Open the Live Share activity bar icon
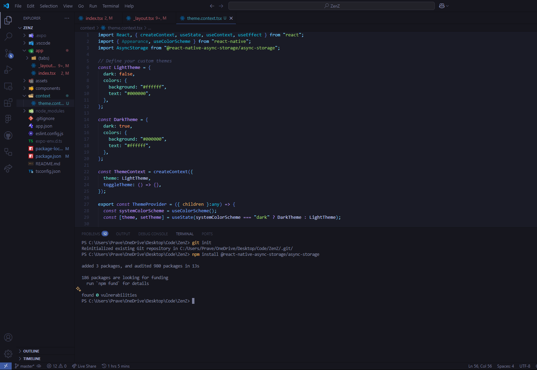 (8, 168)
